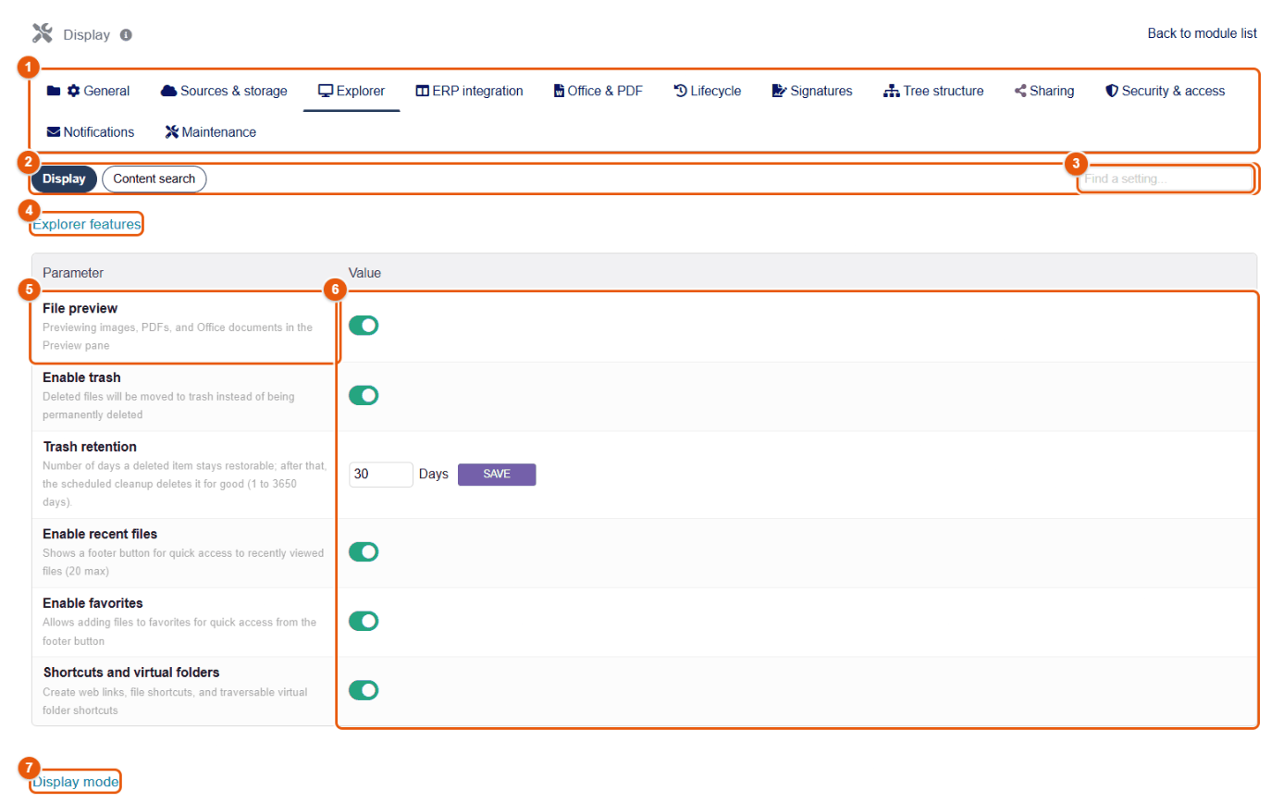Go to Security & access tab
The image size is (1283, 803).
click(x=1166, y=91)
